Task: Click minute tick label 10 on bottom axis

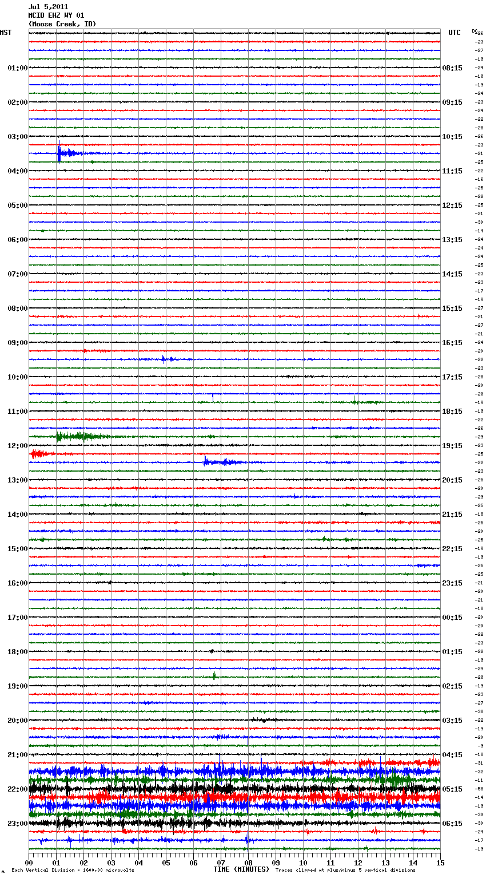Action: point(303,863)
